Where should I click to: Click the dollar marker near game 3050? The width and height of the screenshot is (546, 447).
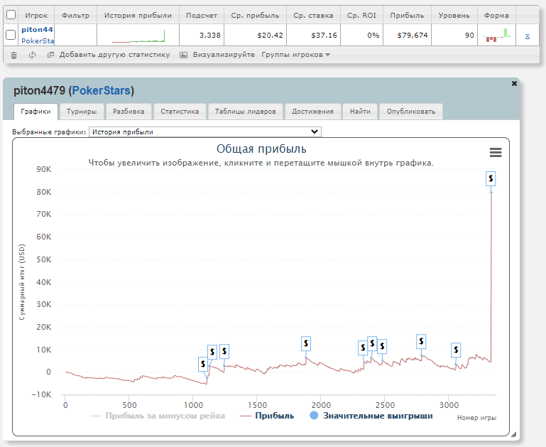456,350
